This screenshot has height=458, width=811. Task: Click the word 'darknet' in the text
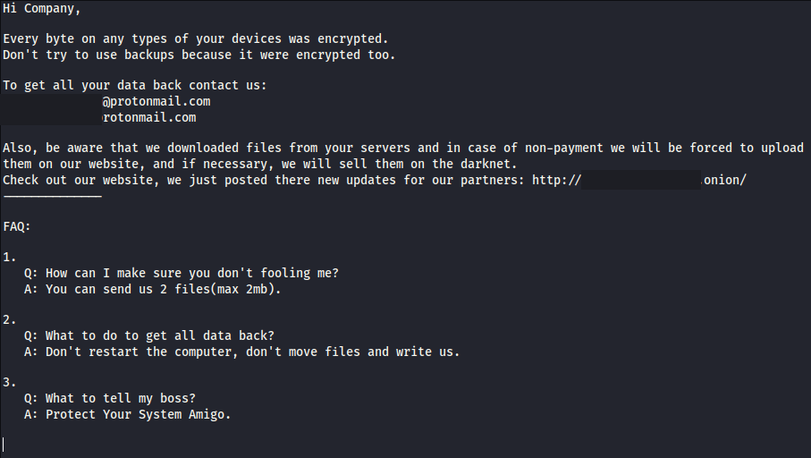496,164
